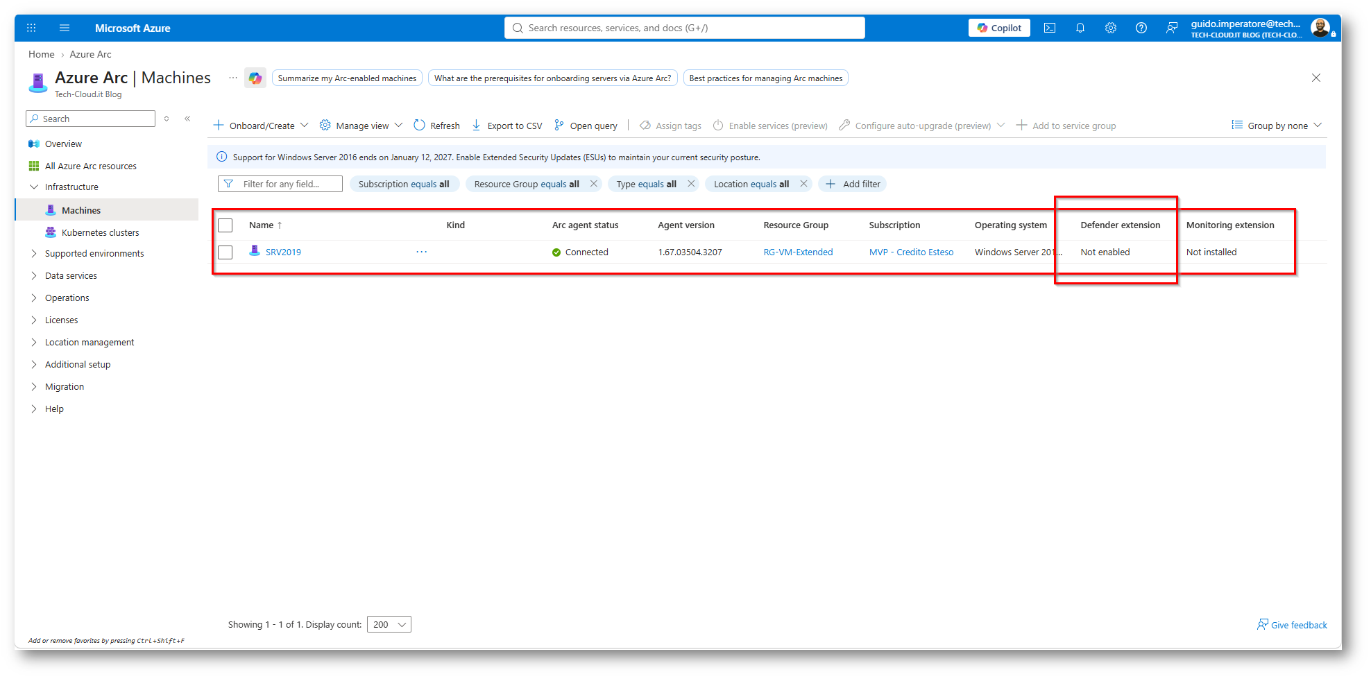Click the Copilot icon beside the page title

click(255, 78)
